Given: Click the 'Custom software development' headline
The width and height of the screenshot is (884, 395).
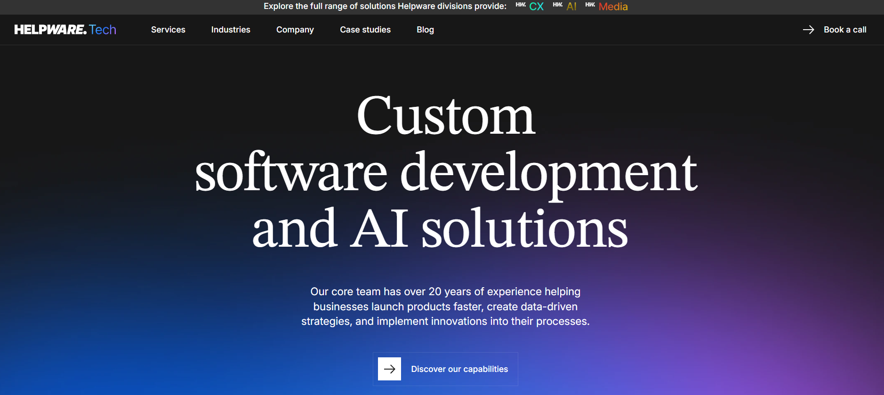Looking at the screenshot, I should click(x=446, y=172).
